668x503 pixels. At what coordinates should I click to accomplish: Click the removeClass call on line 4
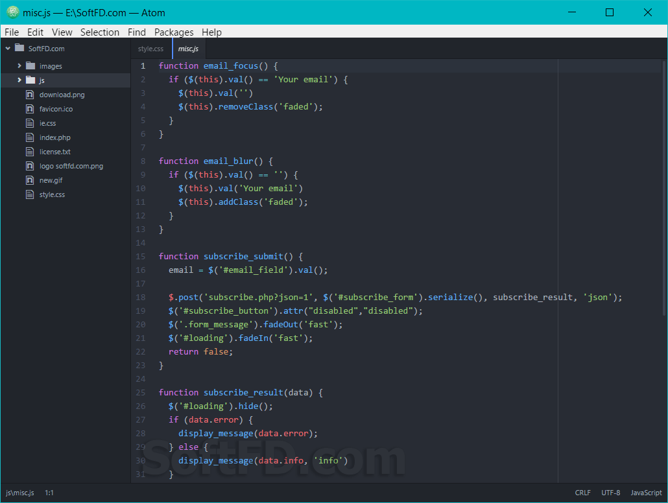click(246, 107)
